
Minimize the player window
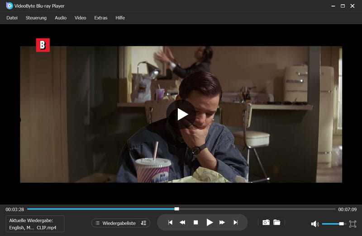(x=333, y=6)
